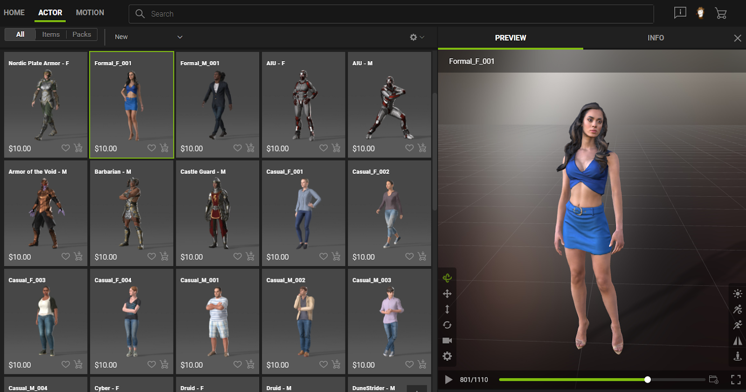
Task: Play the preview animation
Action: [x=449, y=379]
